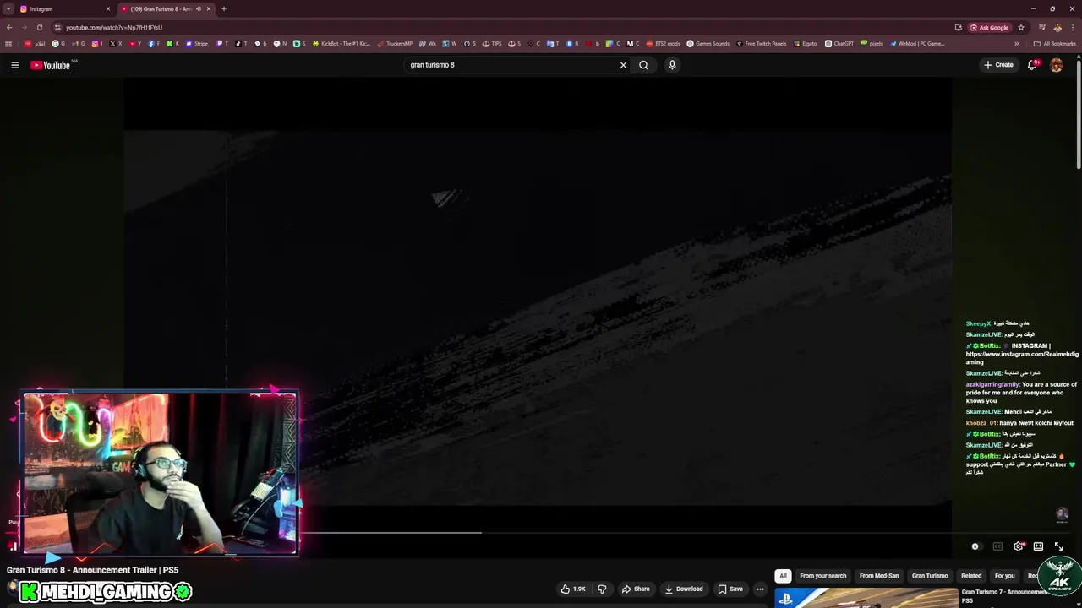This screenshot has height=608, width=1082.
Task: Open the player settings gear
Action: click(x=1019, y=546)
